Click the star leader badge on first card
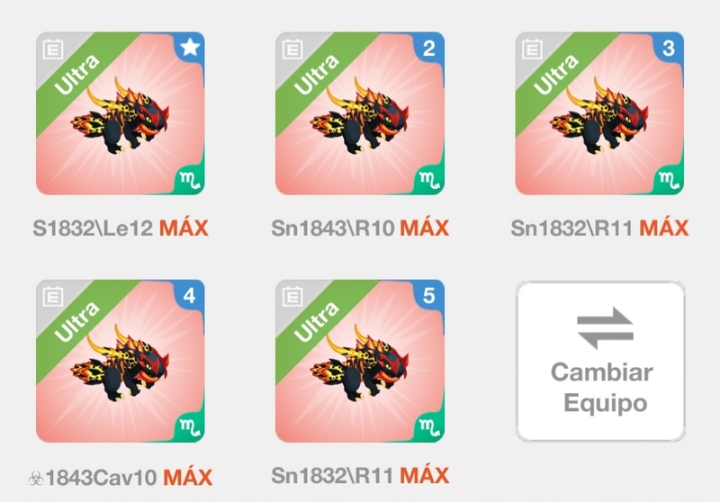 click(x=190, y=47)
